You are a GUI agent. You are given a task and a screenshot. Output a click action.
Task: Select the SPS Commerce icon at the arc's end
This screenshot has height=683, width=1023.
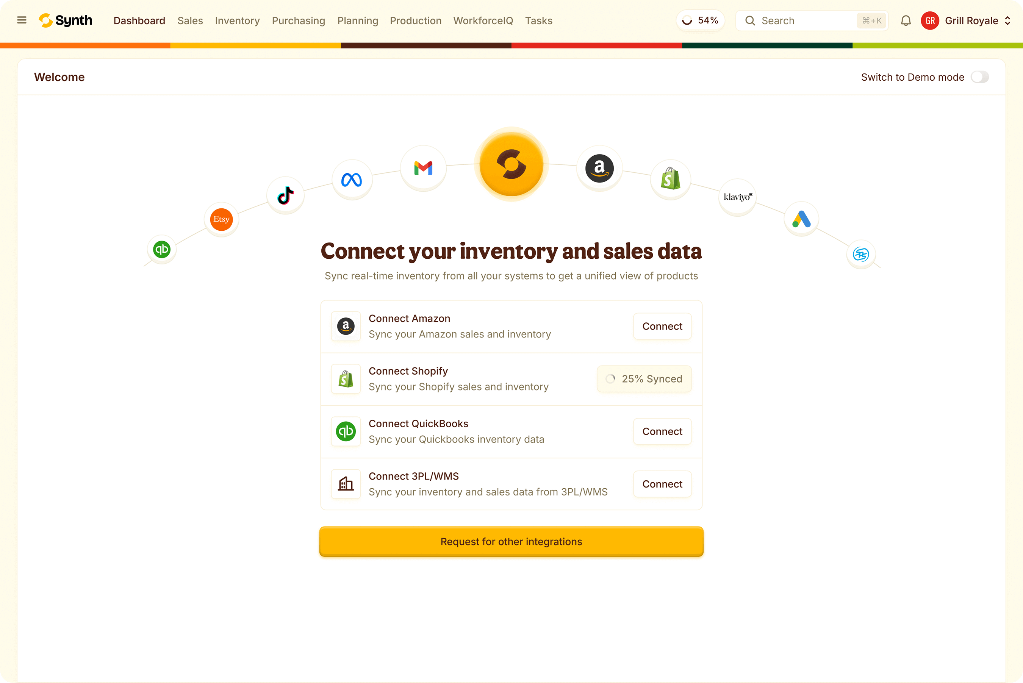coord(861,255)
